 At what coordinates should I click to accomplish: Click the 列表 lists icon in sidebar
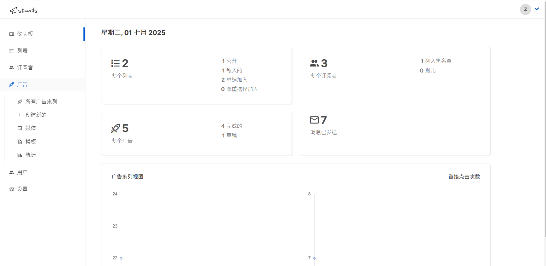(x=12, y=51)
